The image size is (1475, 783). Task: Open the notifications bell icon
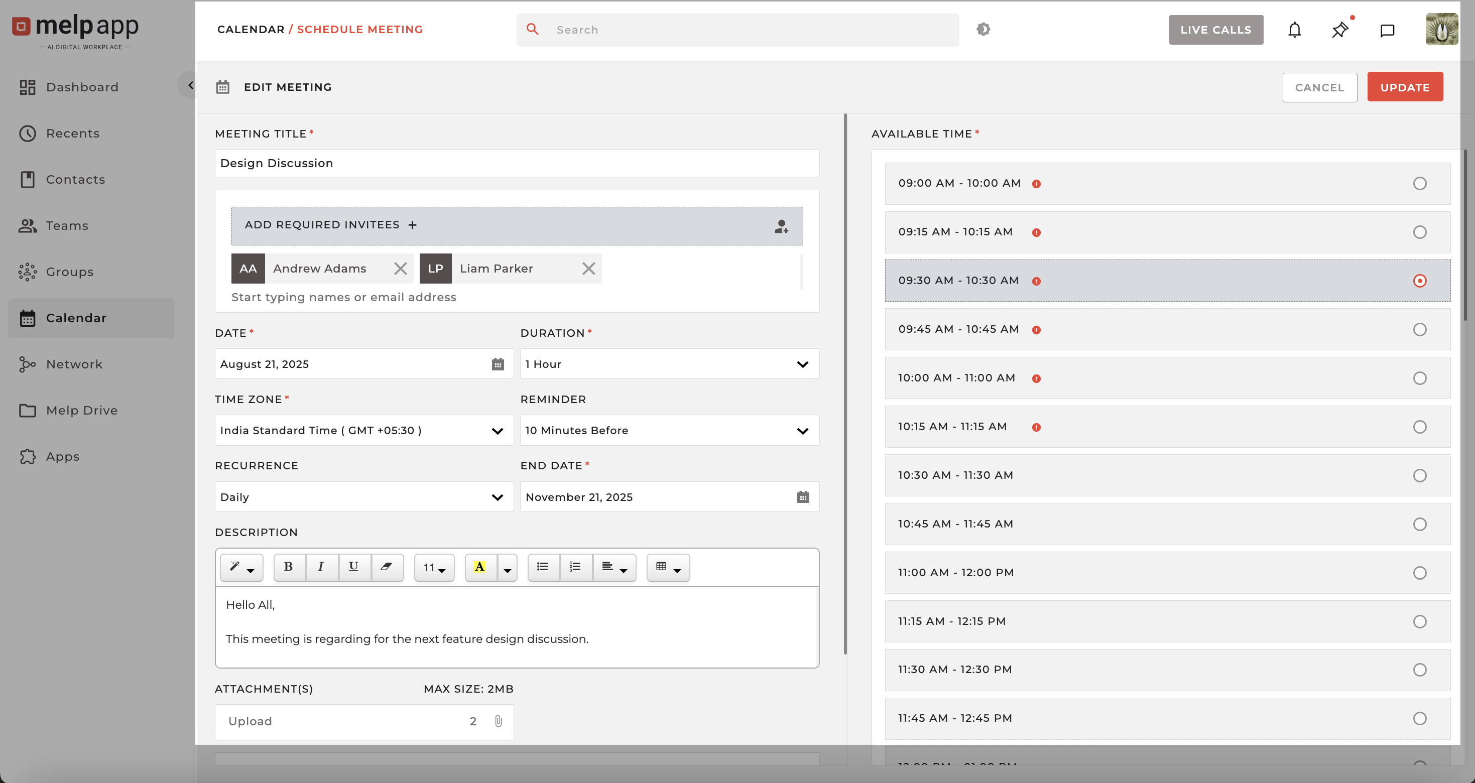(x=1294, y=30)
